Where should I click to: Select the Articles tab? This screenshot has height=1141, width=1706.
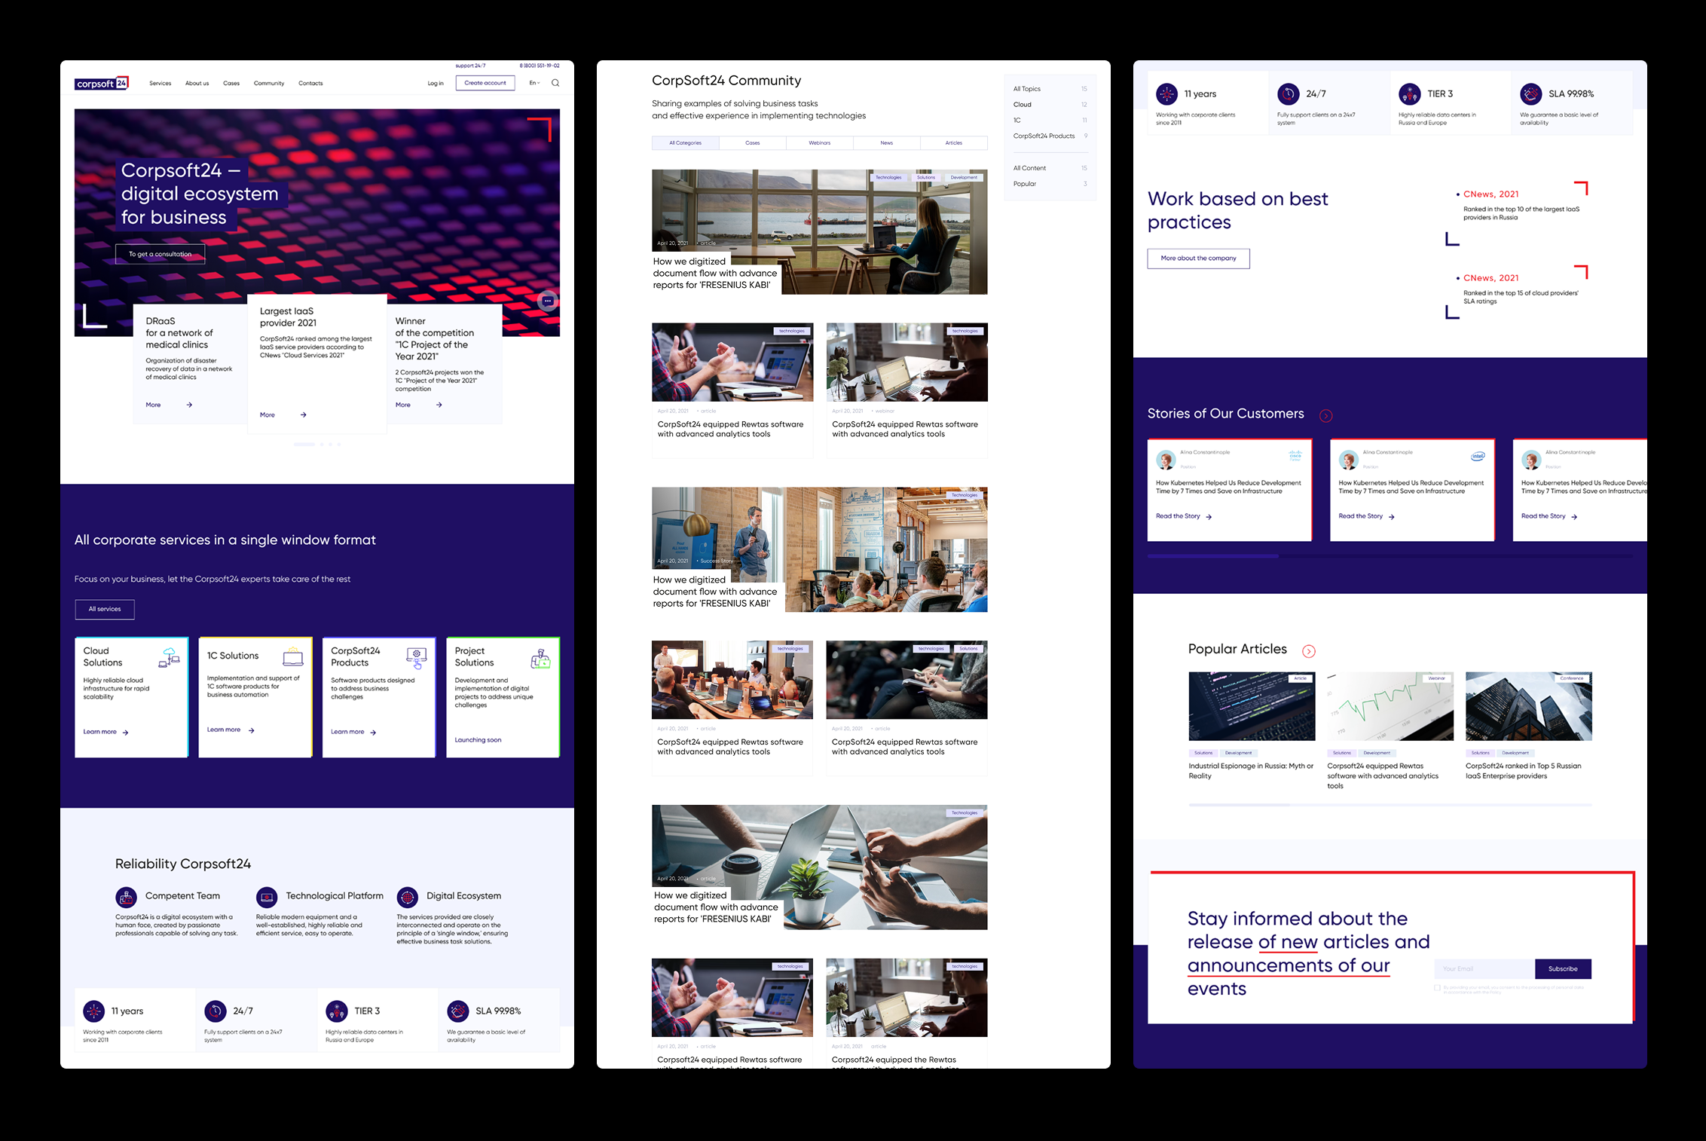click(x=954, y=142)
